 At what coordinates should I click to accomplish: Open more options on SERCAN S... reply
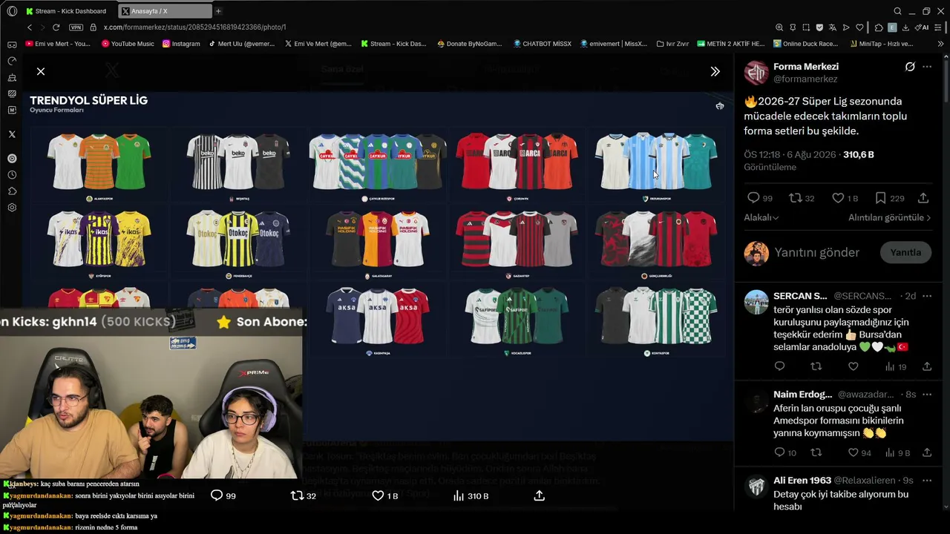tap(927, 296)
